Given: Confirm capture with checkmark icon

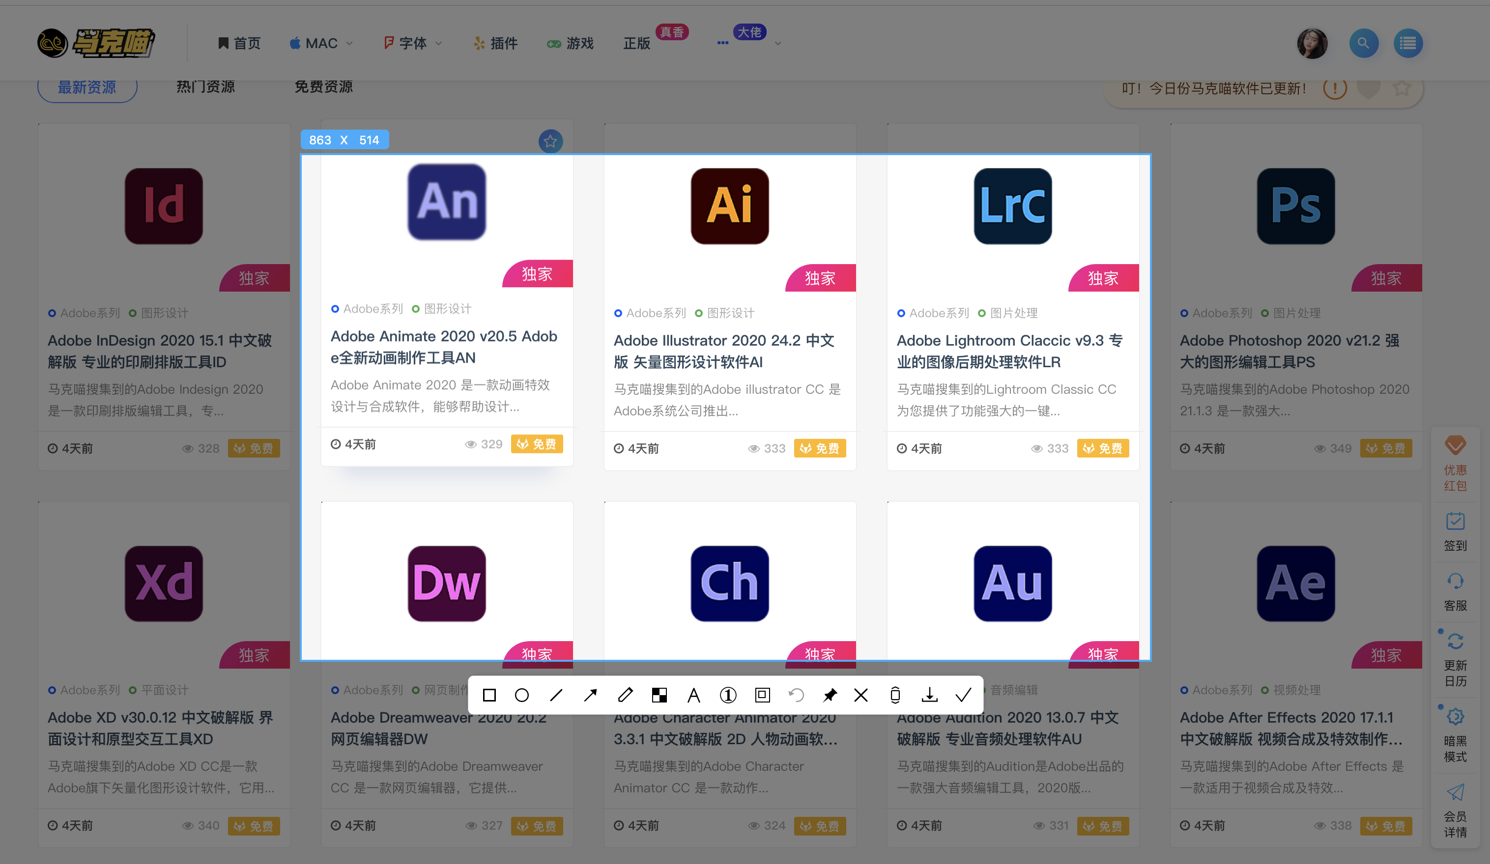Looking at the screenshot, I should tap(964, 695).
